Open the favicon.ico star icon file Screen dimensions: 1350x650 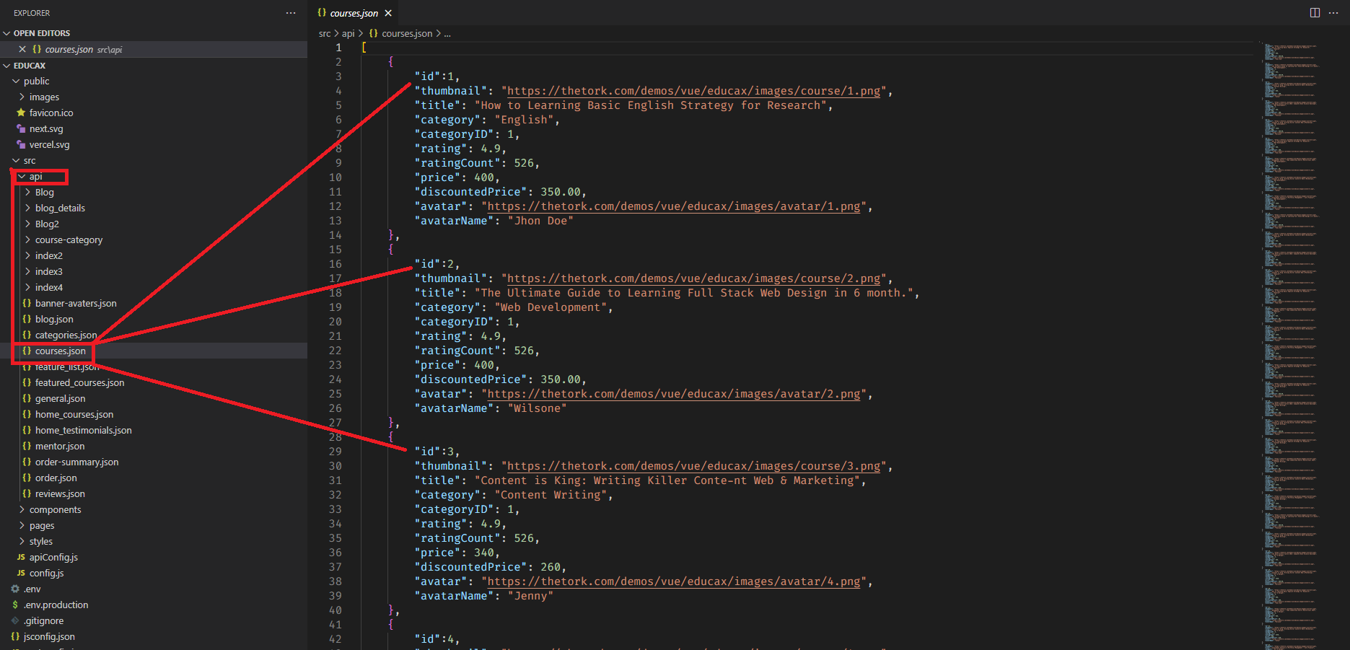[x=51, y=113]
